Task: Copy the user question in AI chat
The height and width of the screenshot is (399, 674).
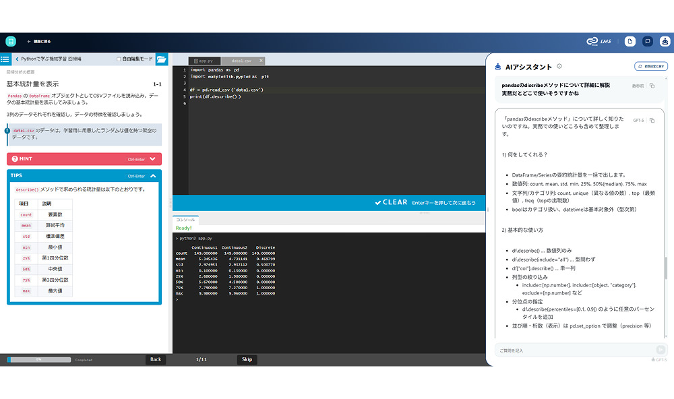Action: pos(652,86)
